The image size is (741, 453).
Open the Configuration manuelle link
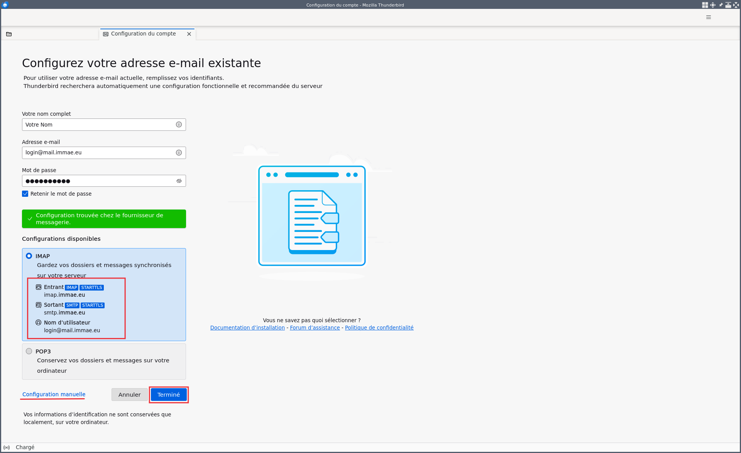pyautogui.click(x=54, y=394)
